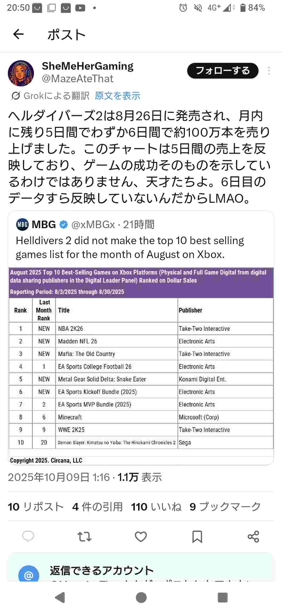View the 4 件の引用 quotes

point(97,507)
